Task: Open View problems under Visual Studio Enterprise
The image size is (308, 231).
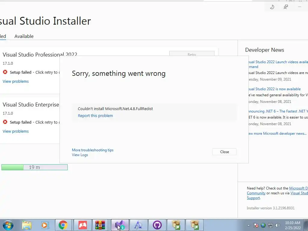Action: [x=16, y=131]
